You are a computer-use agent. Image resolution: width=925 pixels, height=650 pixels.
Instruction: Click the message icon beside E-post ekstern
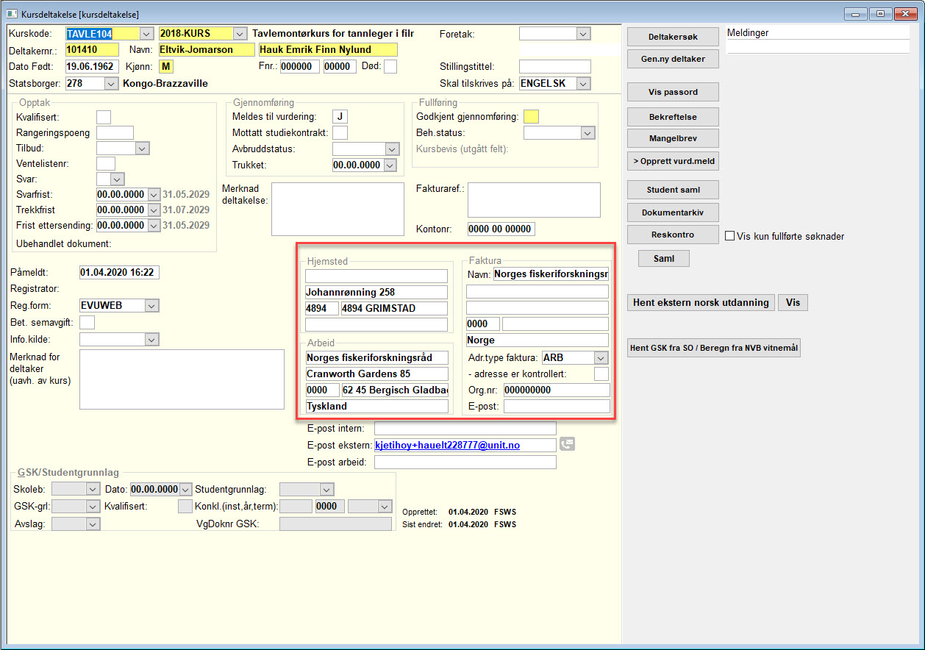(x=567, y=444)
